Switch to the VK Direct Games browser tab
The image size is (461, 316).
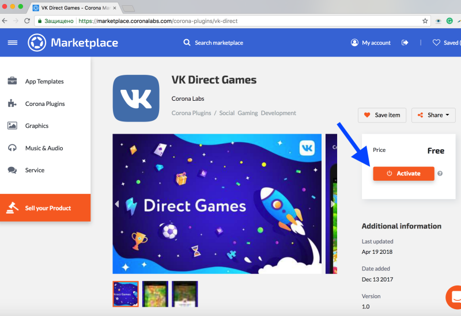[74, 8]
